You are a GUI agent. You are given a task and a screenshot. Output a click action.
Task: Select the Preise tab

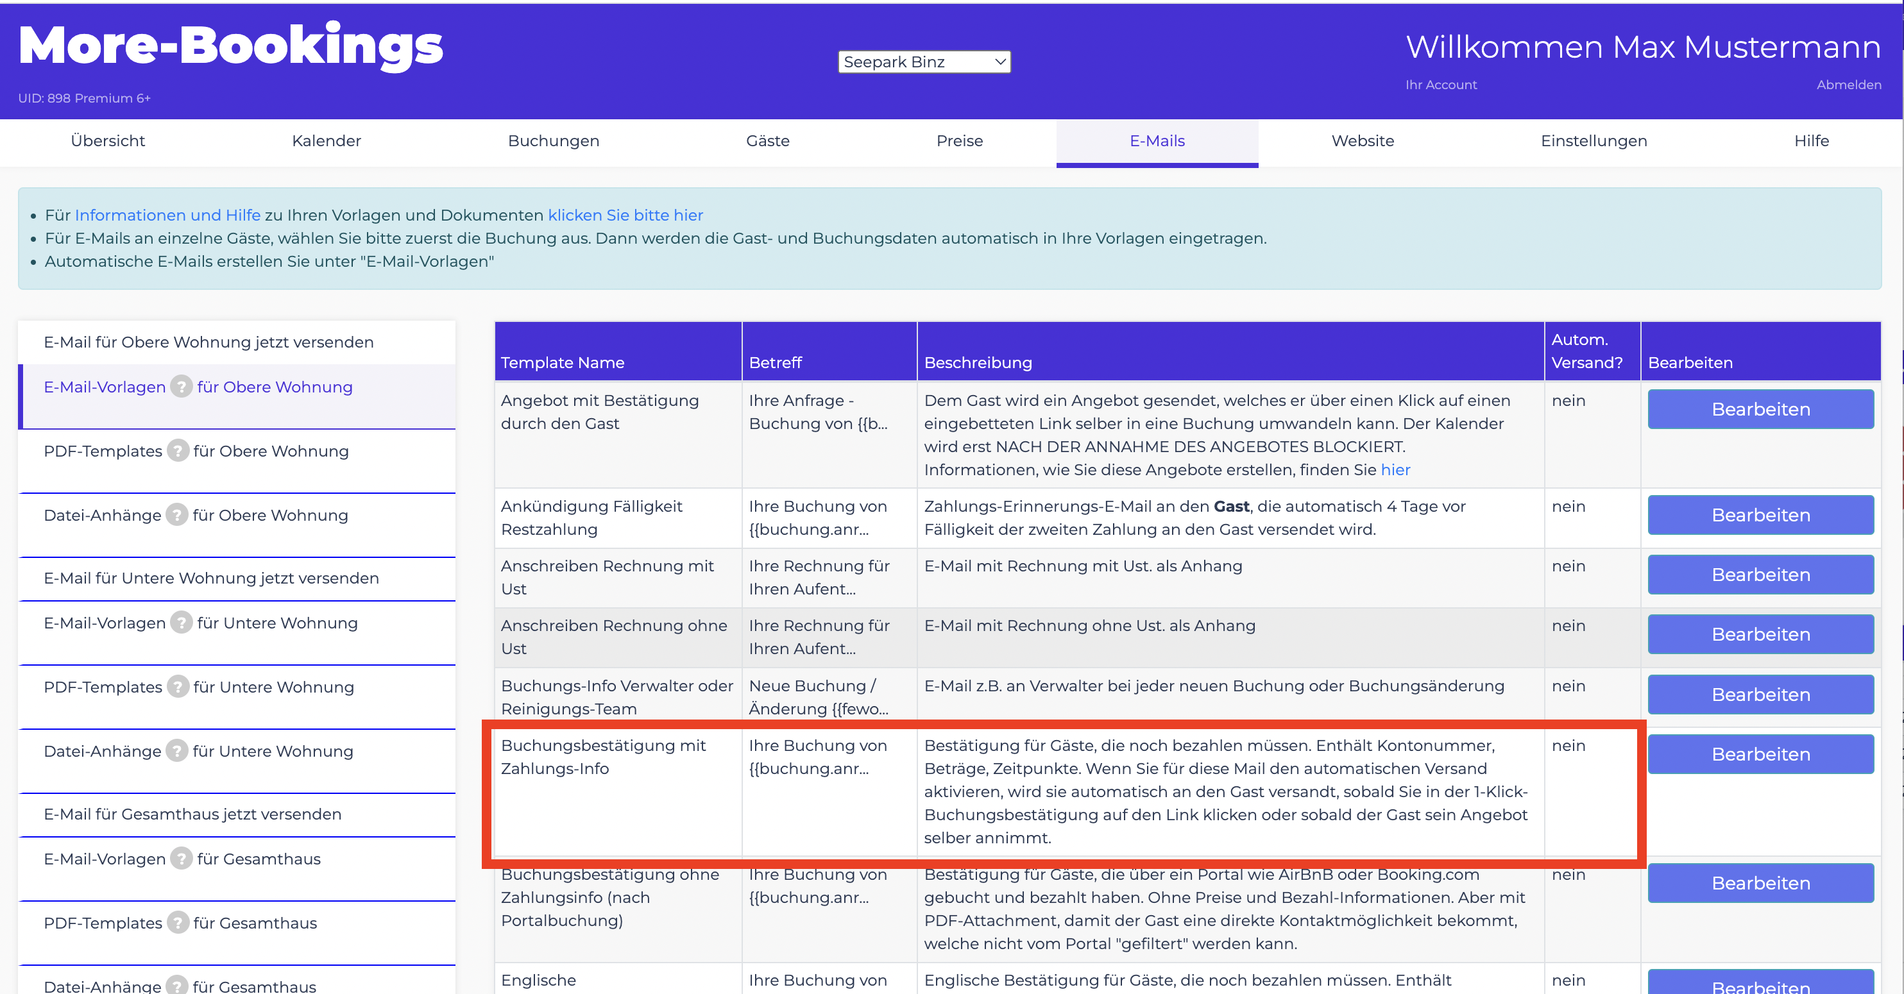tap(960, 141)
